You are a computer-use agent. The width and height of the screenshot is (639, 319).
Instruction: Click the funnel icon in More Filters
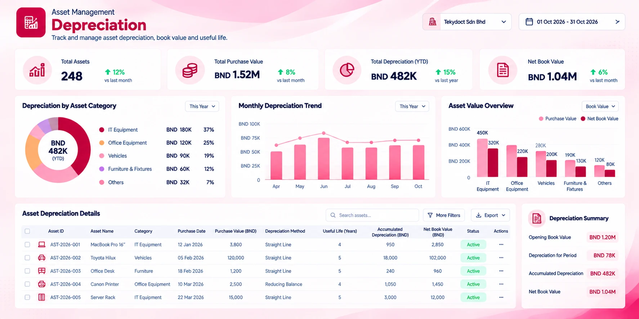click(430, 215)
